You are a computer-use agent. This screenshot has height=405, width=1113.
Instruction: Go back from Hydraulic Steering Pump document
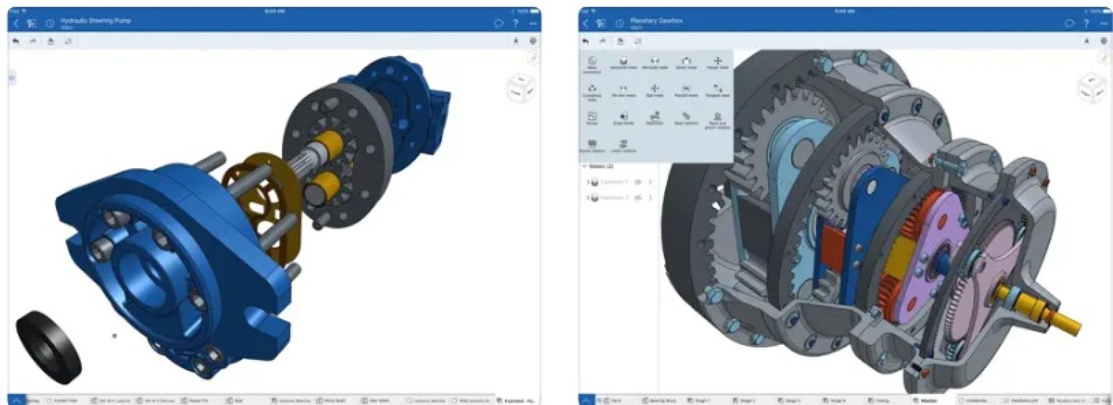coord(16,23)
